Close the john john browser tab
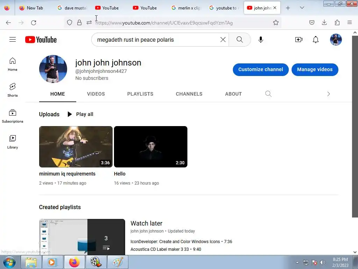 coord(275,8)
